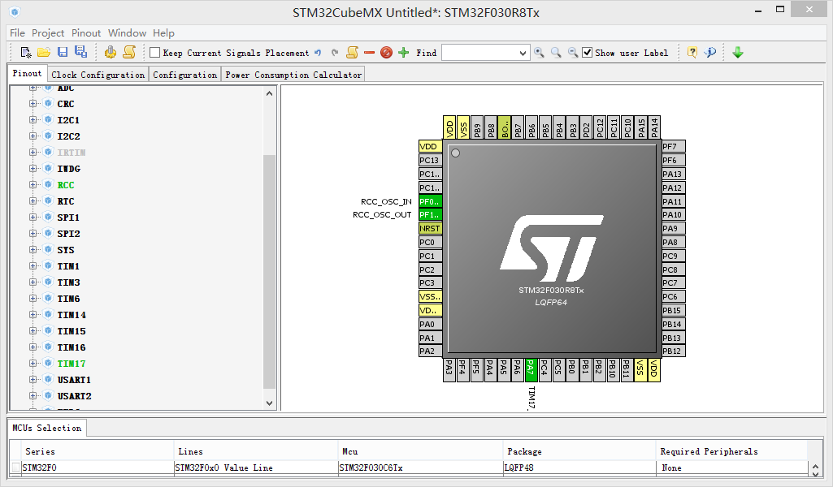Click the Package column header

click(x=579, y=451)
